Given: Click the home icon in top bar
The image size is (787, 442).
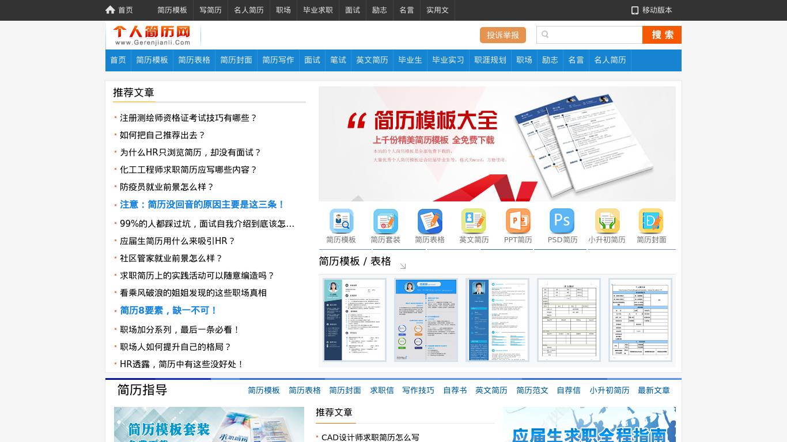Looking at the screenshot, I should click(109, 10).
